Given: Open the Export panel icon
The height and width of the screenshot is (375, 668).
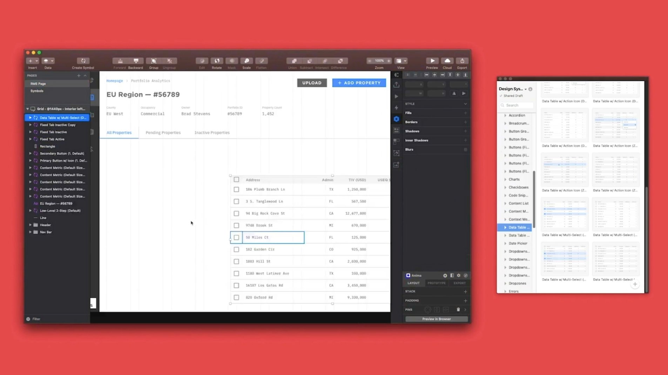Looking at the screenshot, I should (x=462, y=63).
